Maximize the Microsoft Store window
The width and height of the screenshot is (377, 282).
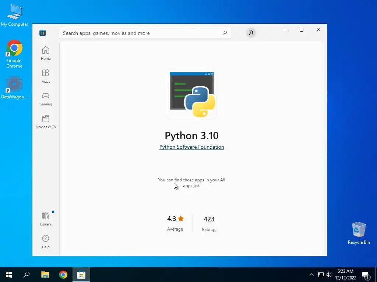302,30
